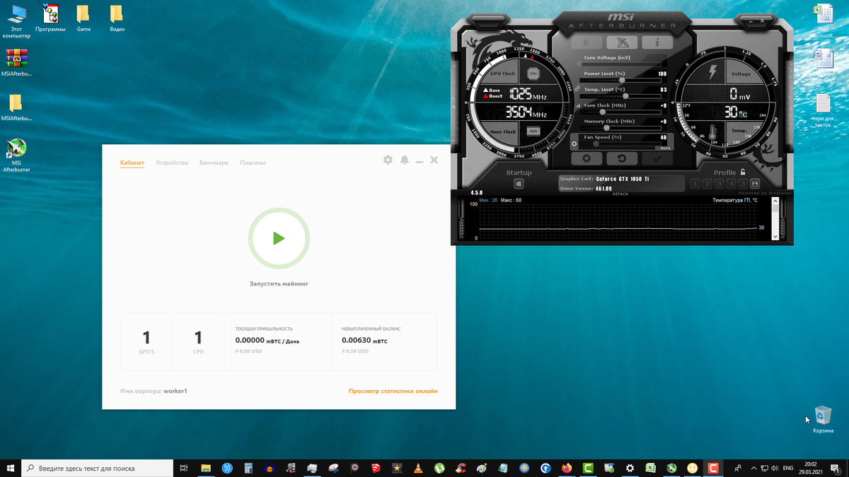The width and height of the screenshot is (849, 477).
Task: Click worker name worker1 text
Action: click(x=175, y=391)
